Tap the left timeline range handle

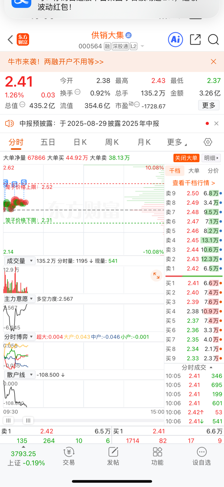coord(8,420)
